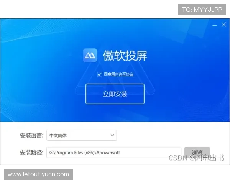Click the 傲软投屏 app logo icon

(90, 55)
